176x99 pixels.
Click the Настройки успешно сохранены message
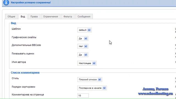coord(31,2)
